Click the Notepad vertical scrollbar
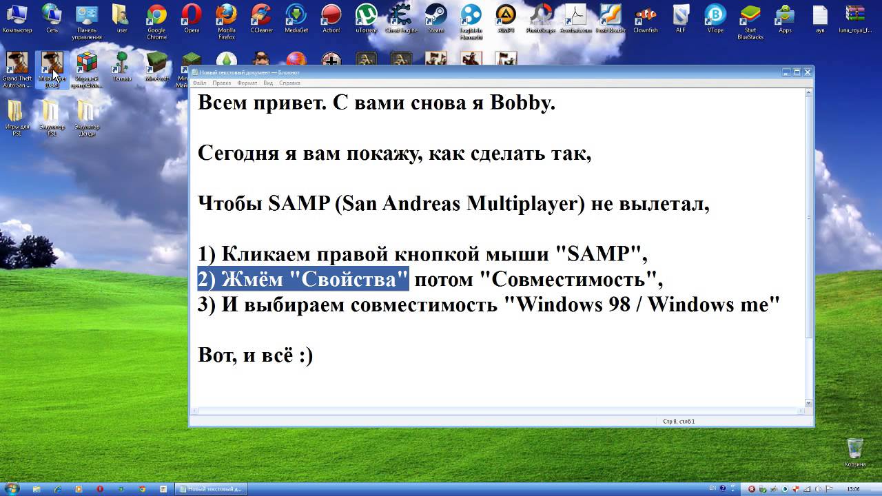Screen dimensions: 882x496 [x=809, y=247]
